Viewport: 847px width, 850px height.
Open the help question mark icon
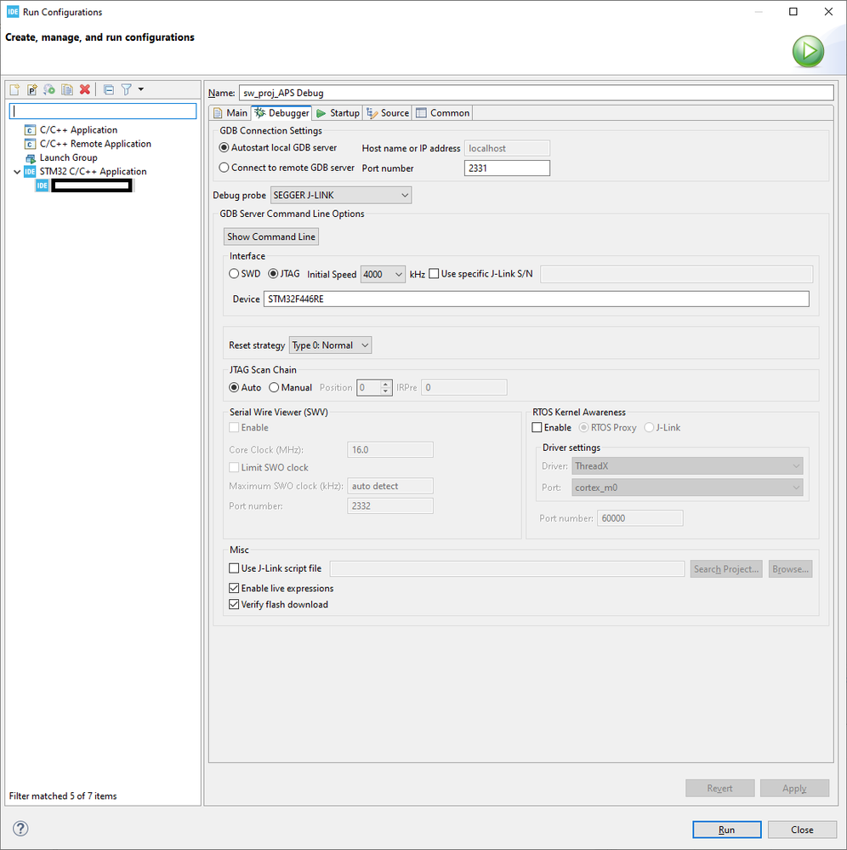point(20,829)
